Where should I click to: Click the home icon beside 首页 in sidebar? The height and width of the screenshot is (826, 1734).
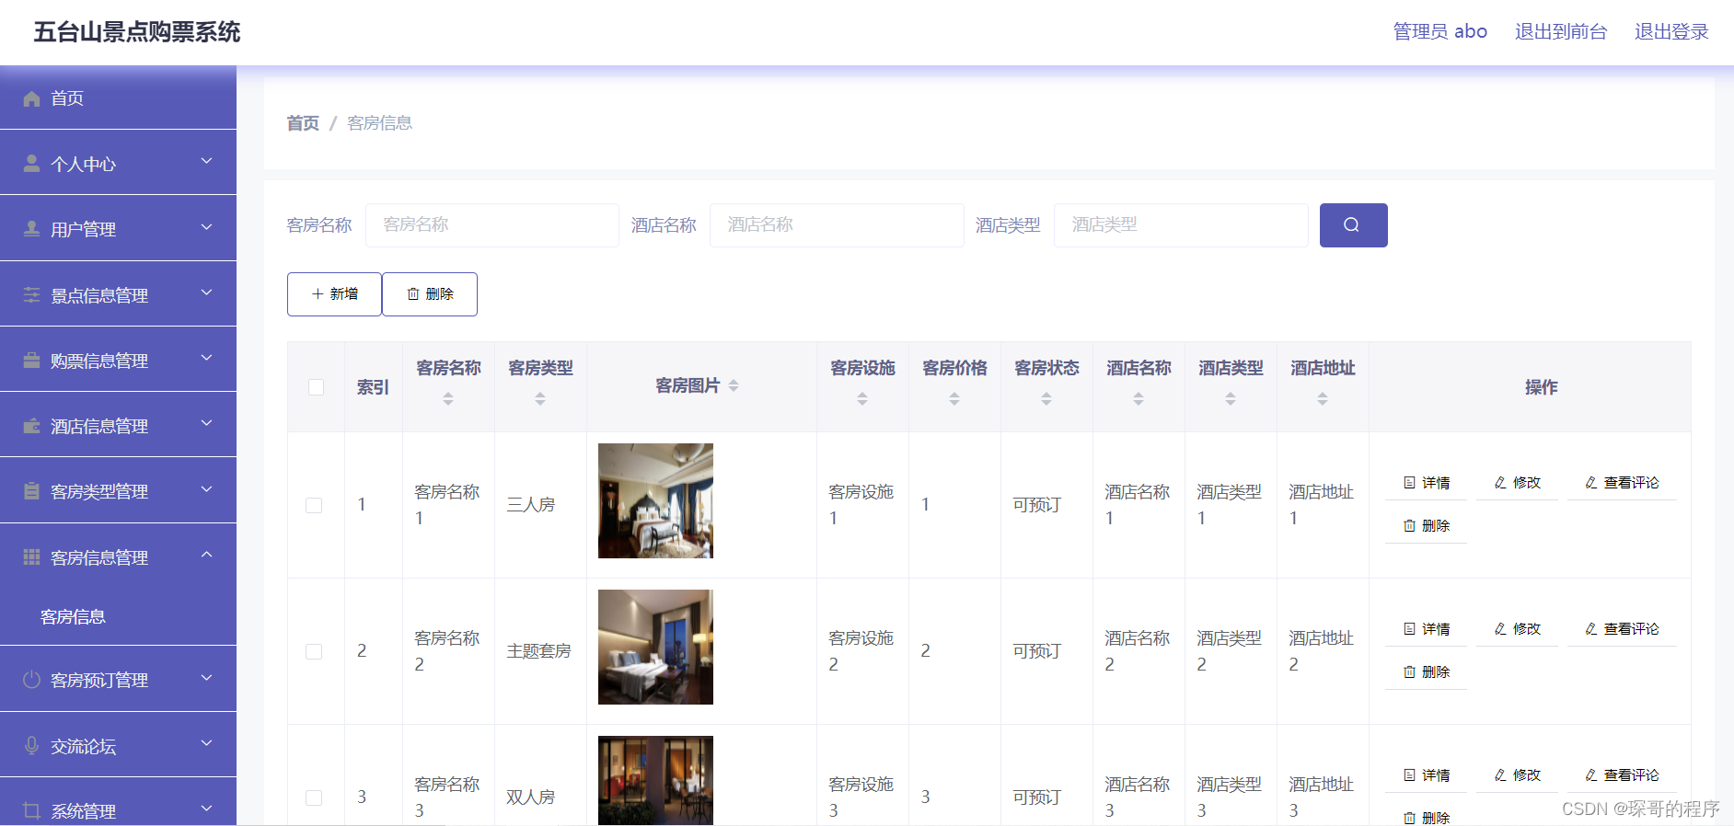(x=31, y=98)
